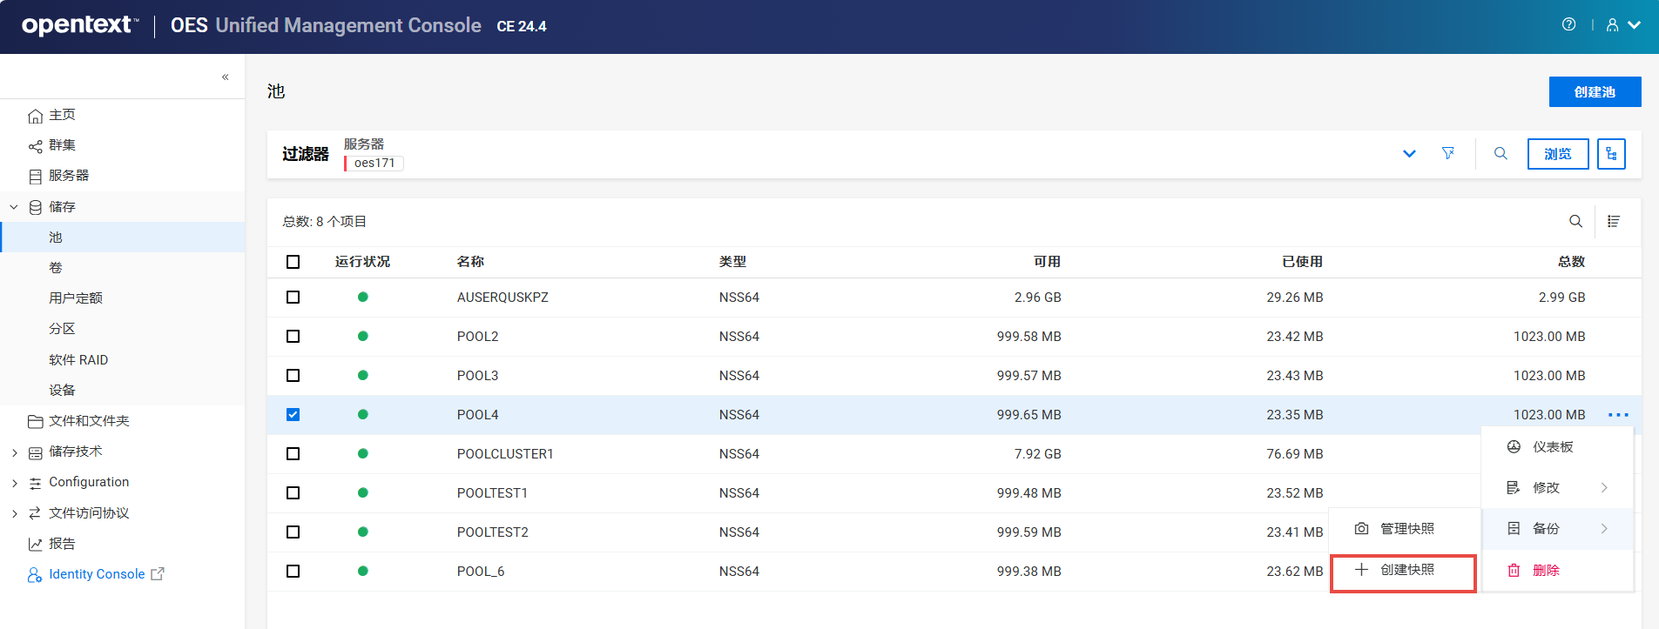Click the table search magnifier icon

pos(1575,221)
